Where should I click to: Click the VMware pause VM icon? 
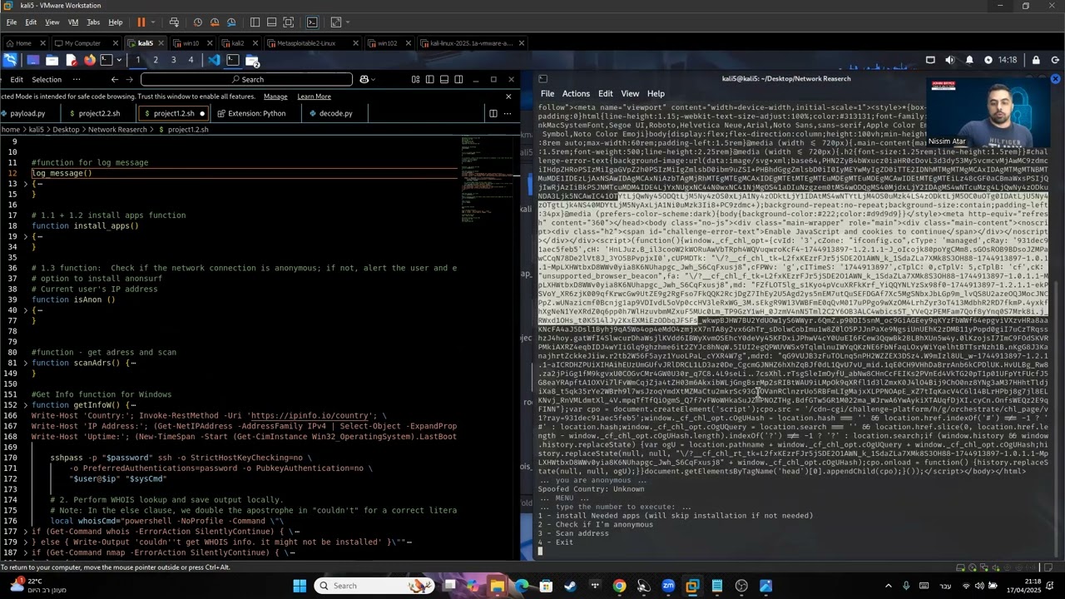(141, 22)
